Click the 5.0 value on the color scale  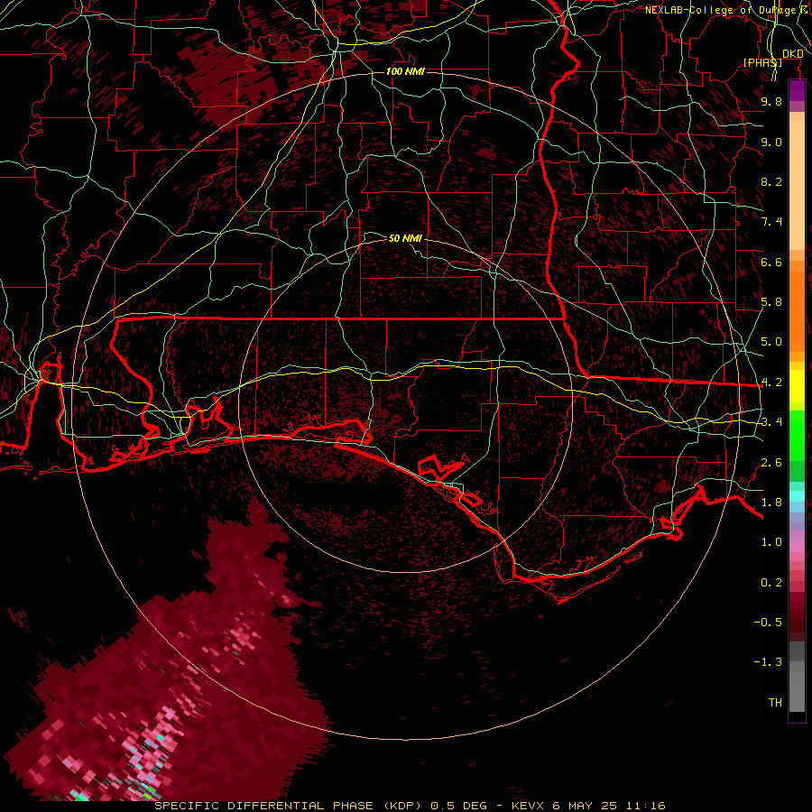(x=771, y=342)
